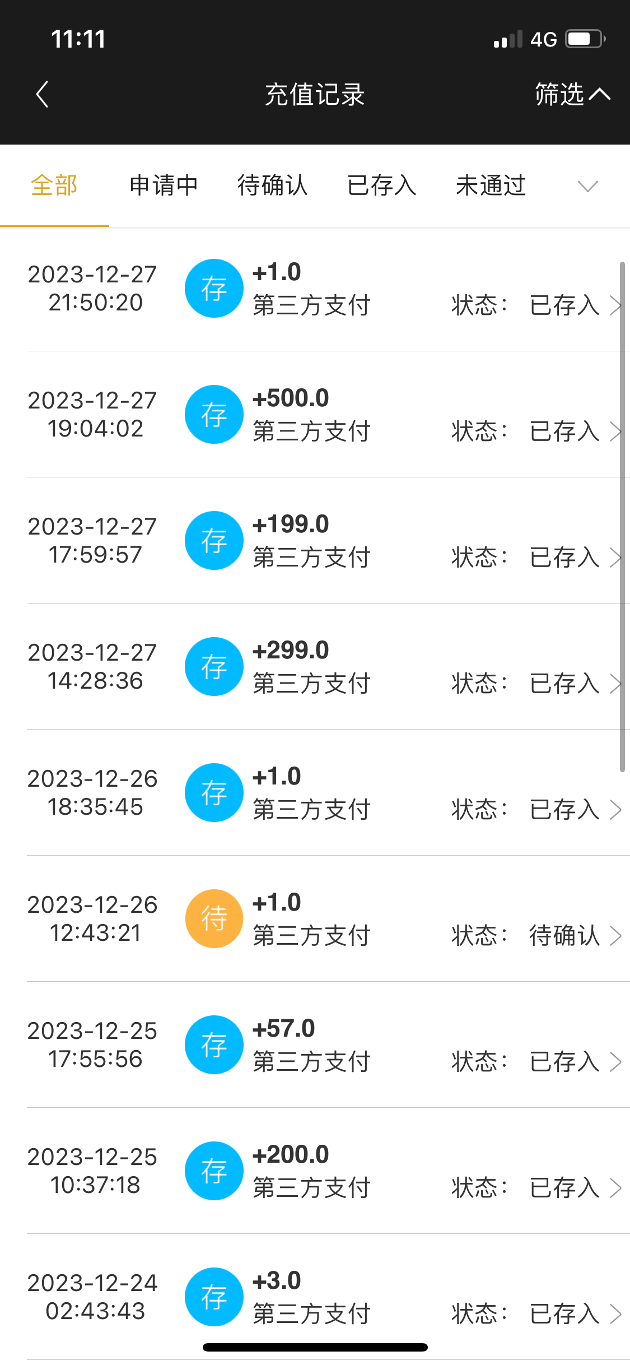Image resolution: width=630 pixels, height=1365 pixels.
Task: Open details chevron for 21:50:20 record
Action: point(615,305)
